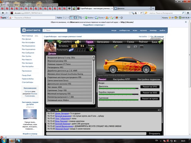The height and width of the screenshot is (143, 191).
Task: Click the ski resort ad thumbnail
Action: pos(30,114)
